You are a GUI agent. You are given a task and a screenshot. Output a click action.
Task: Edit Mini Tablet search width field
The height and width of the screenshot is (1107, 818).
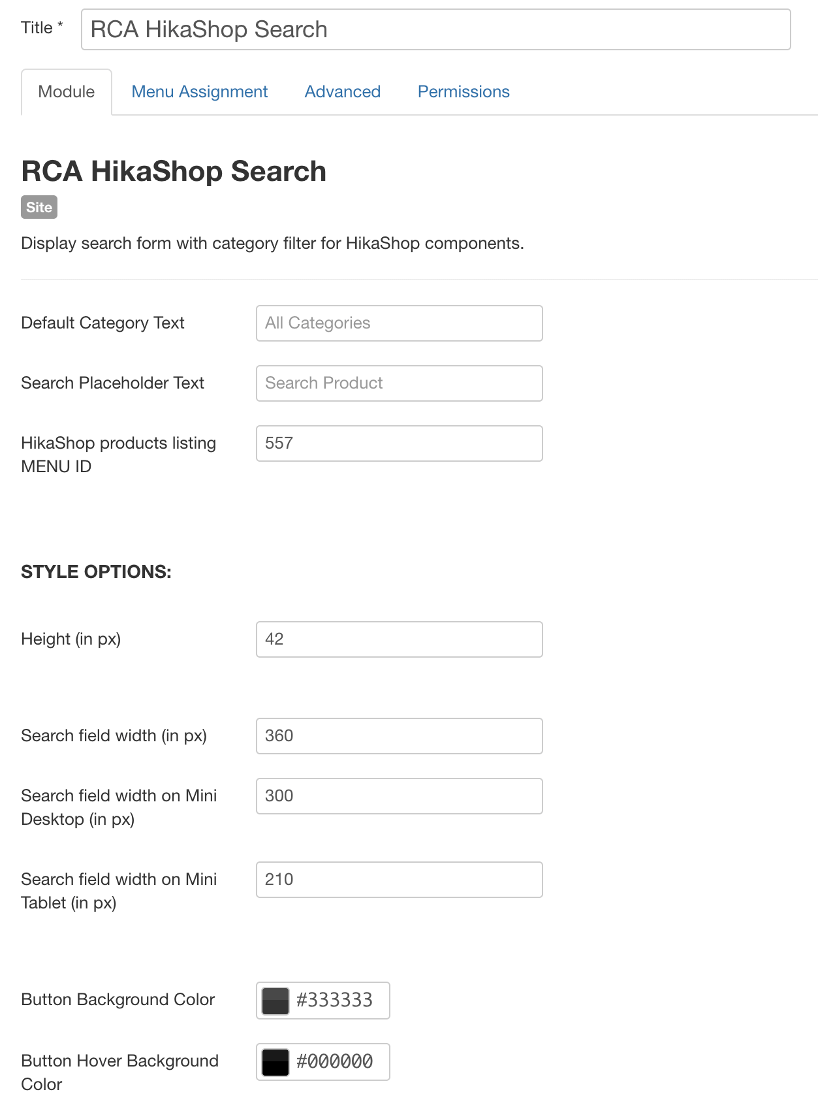(x=400, y=880)
